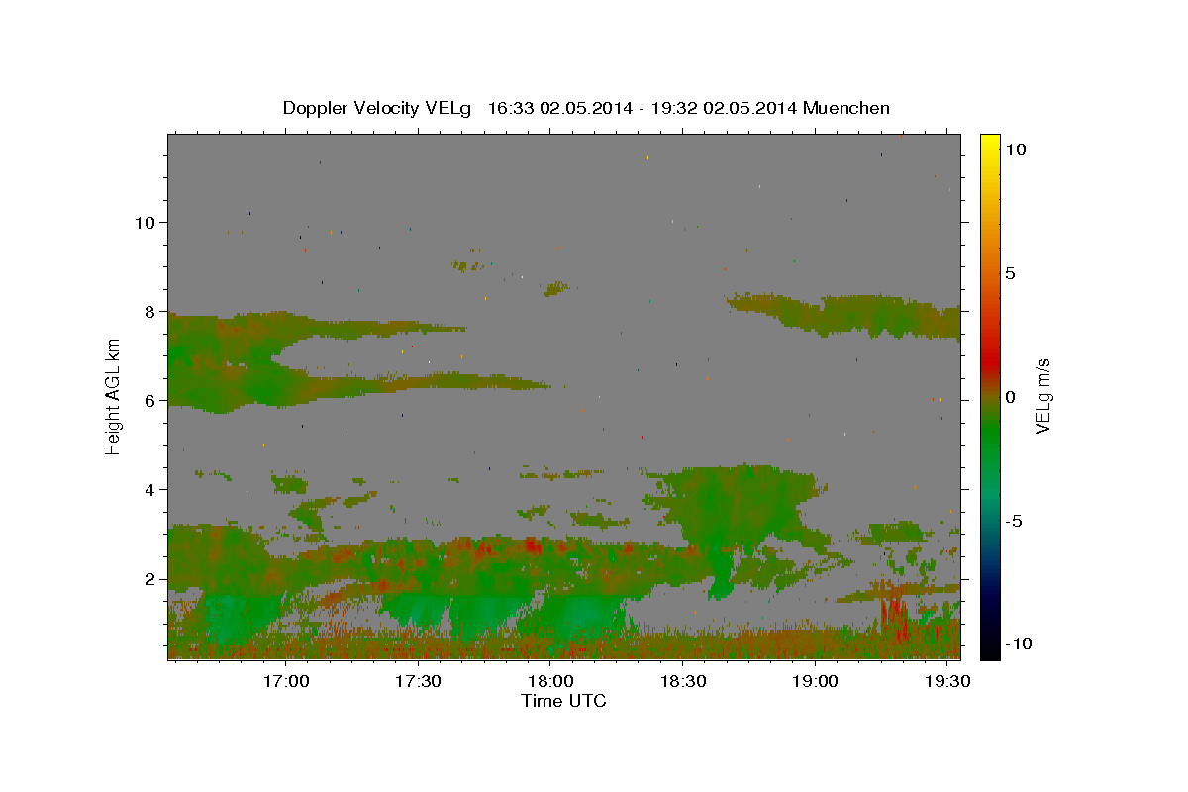Click the black bottom of the colorbar
Viewport: 1188px width, 792px height.
click(989, 648)
